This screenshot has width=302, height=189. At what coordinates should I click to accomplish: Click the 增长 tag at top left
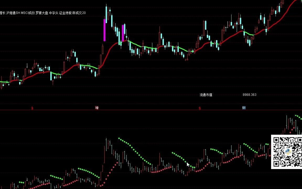click(2, 13)
